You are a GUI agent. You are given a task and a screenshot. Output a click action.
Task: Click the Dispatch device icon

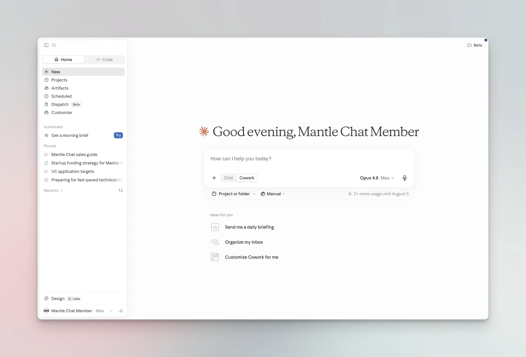[x=46, y=104]
